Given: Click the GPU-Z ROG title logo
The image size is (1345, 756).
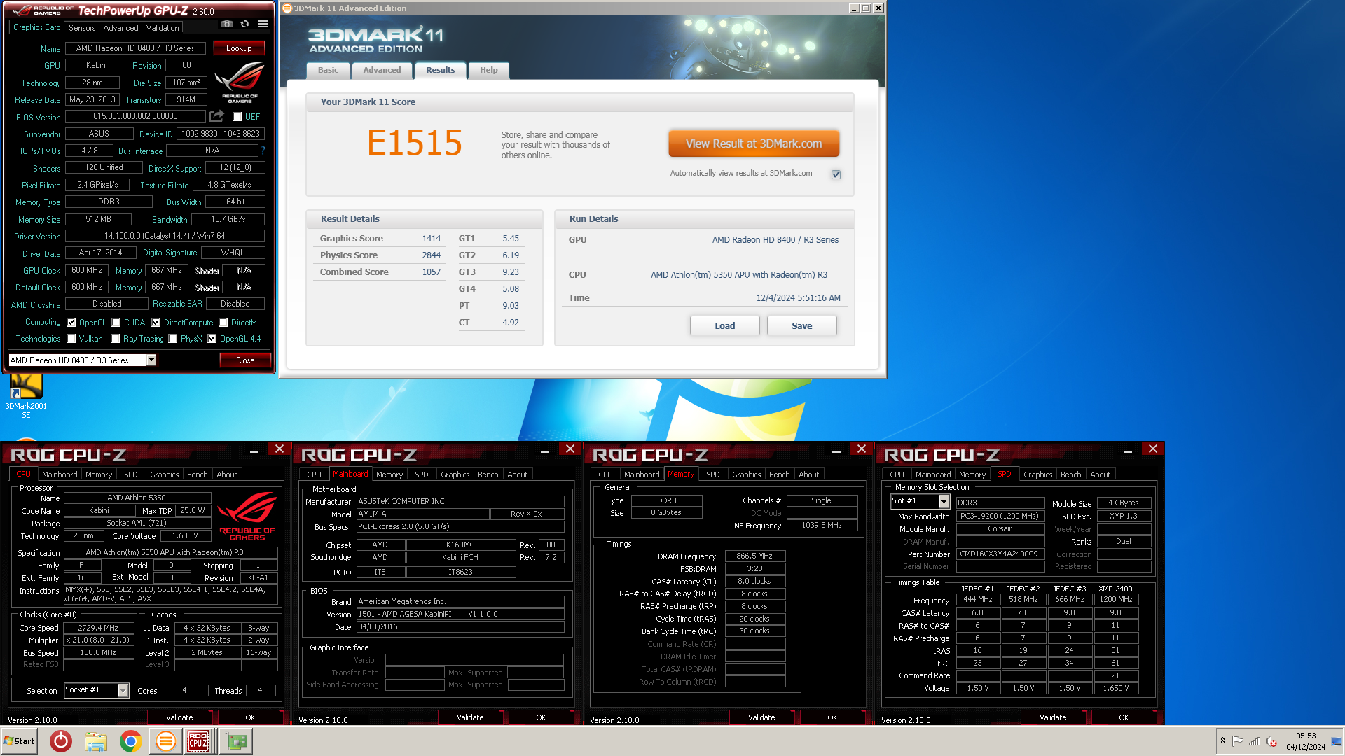Looking at the screenshot, I should click(43, 10).
